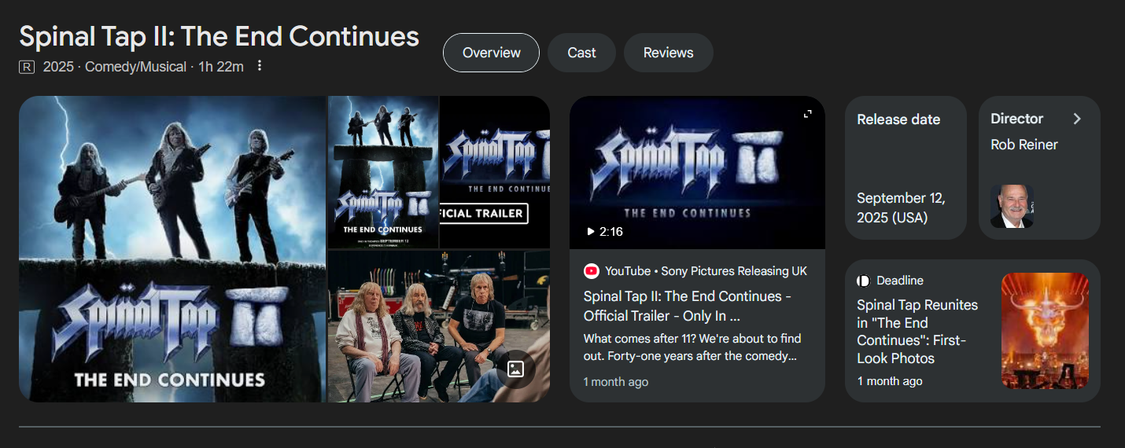Click the movie title Spinal Tap II heading
Viewport: 1125px width, 448px height.
219,36
